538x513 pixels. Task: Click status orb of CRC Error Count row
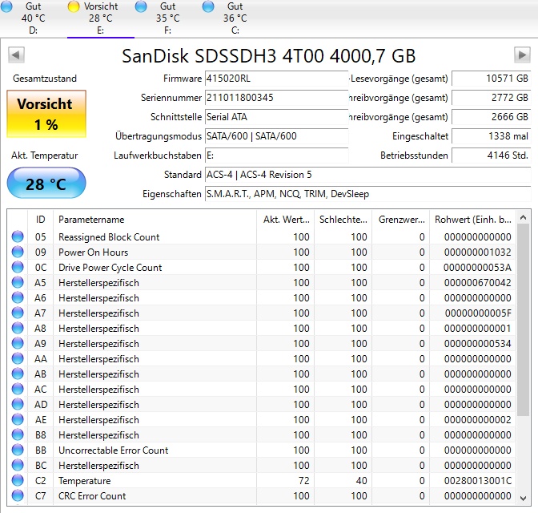tap(18, 495)
